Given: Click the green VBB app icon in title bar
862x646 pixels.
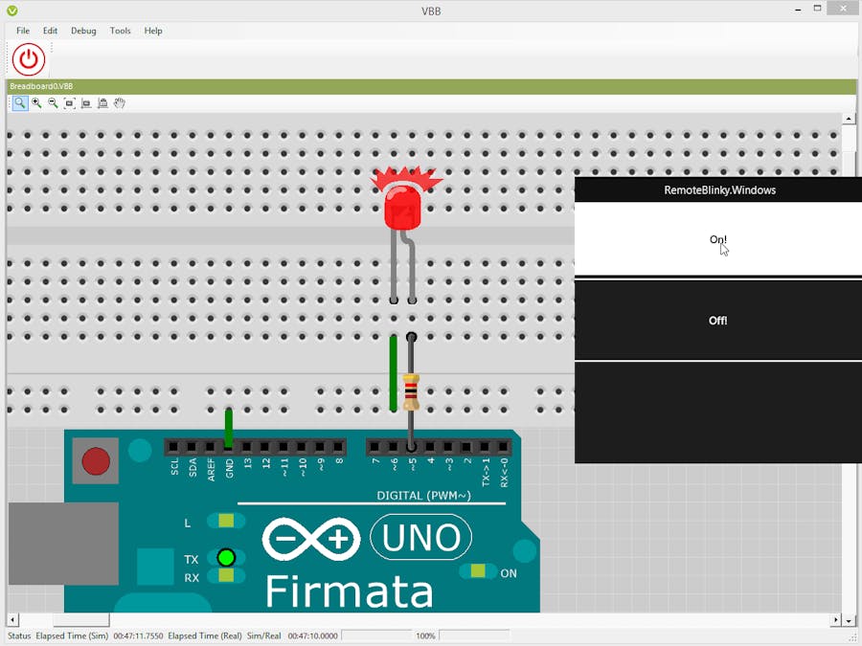Looking at the screenshot, I should point(12,11).
